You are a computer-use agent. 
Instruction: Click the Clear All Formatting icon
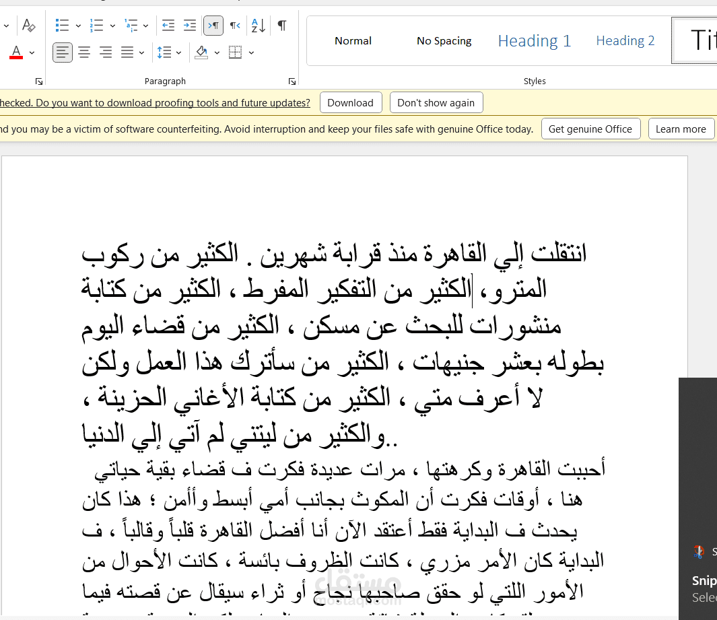click(28, 25)
